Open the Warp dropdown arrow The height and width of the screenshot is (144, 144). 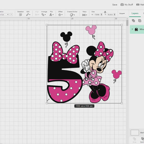click(x=86, y=15)
